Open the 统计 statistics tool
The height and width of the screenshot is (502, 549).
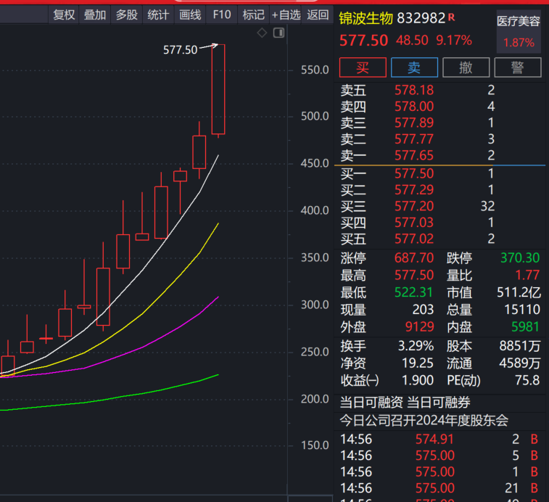click(x=158, y=15)
